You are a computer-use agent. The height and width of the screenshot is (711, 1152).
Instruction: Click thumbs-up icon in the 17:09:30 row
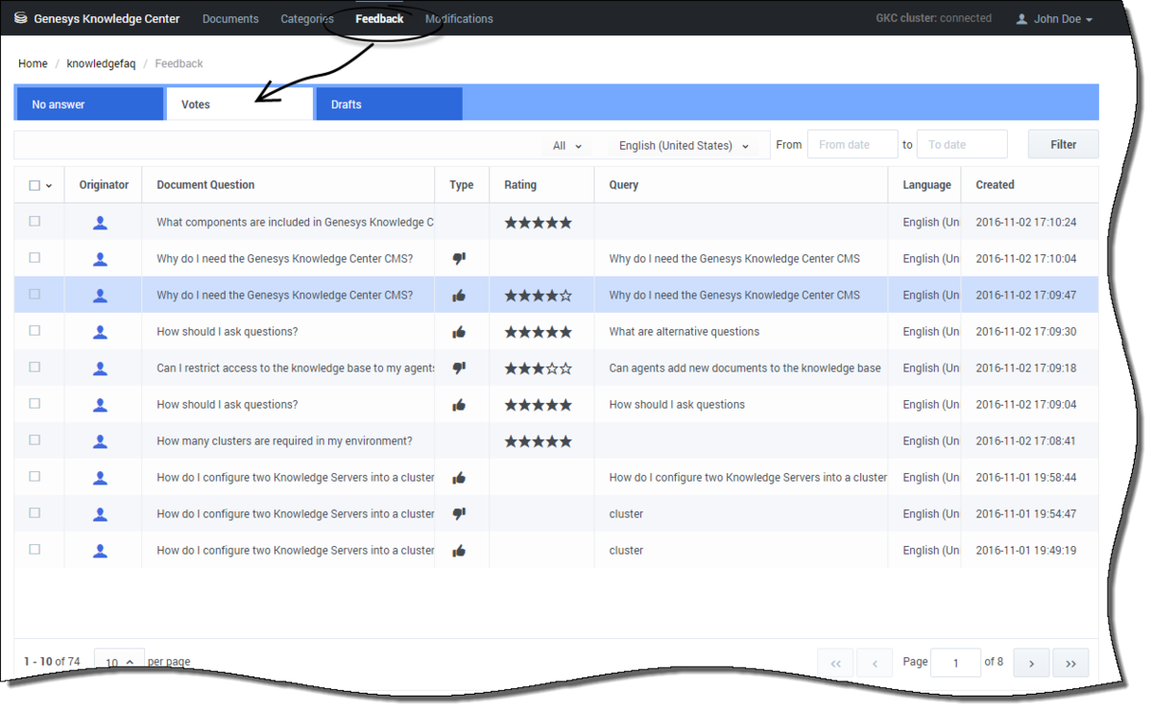tap(459, 332)
